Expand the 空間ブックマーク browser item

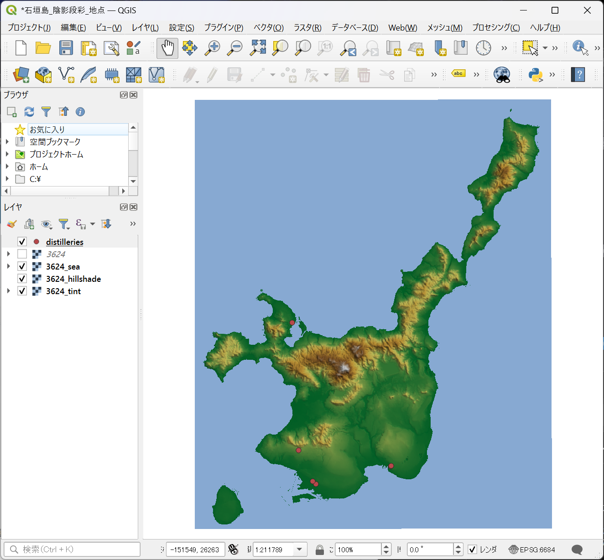tap(7, 142)
